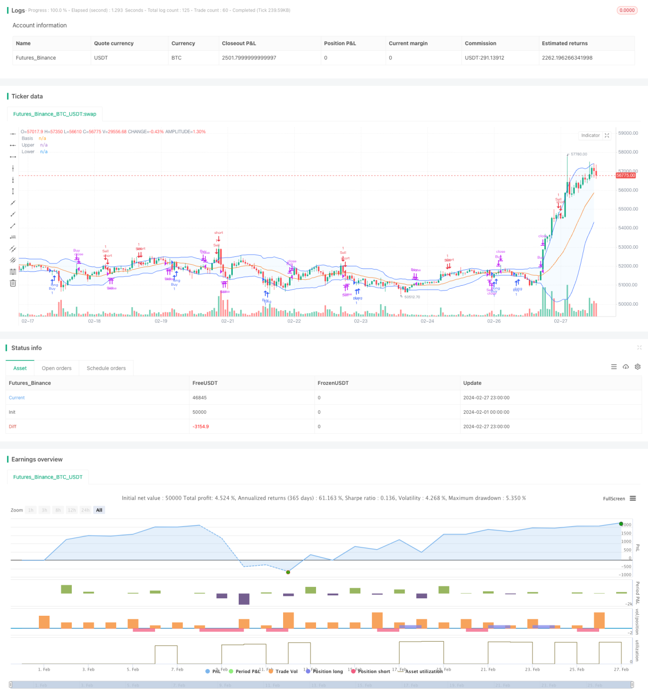
Task: Open the Indicator selector on the chart
Action: (590, 136)
